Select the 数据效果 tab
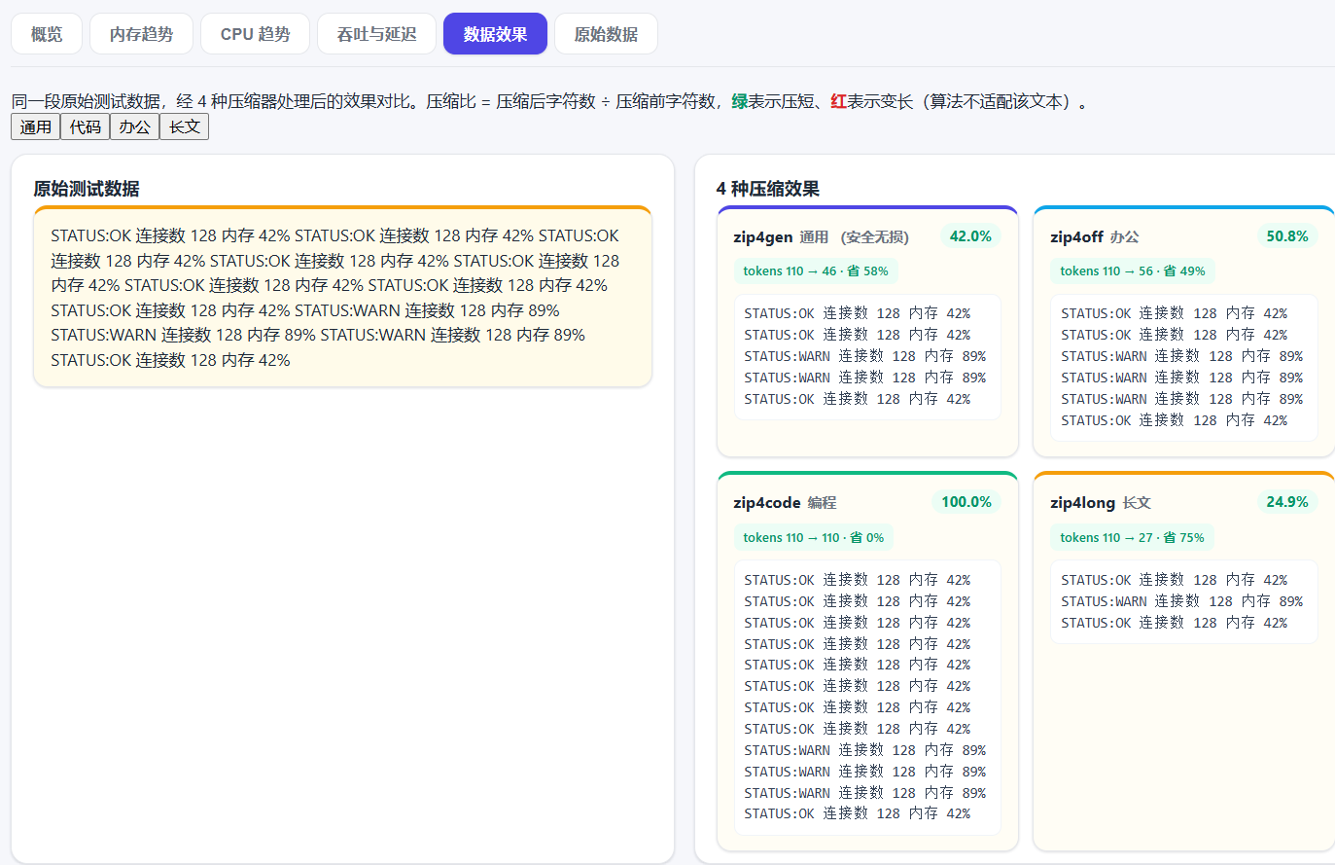 coord(495,34)
